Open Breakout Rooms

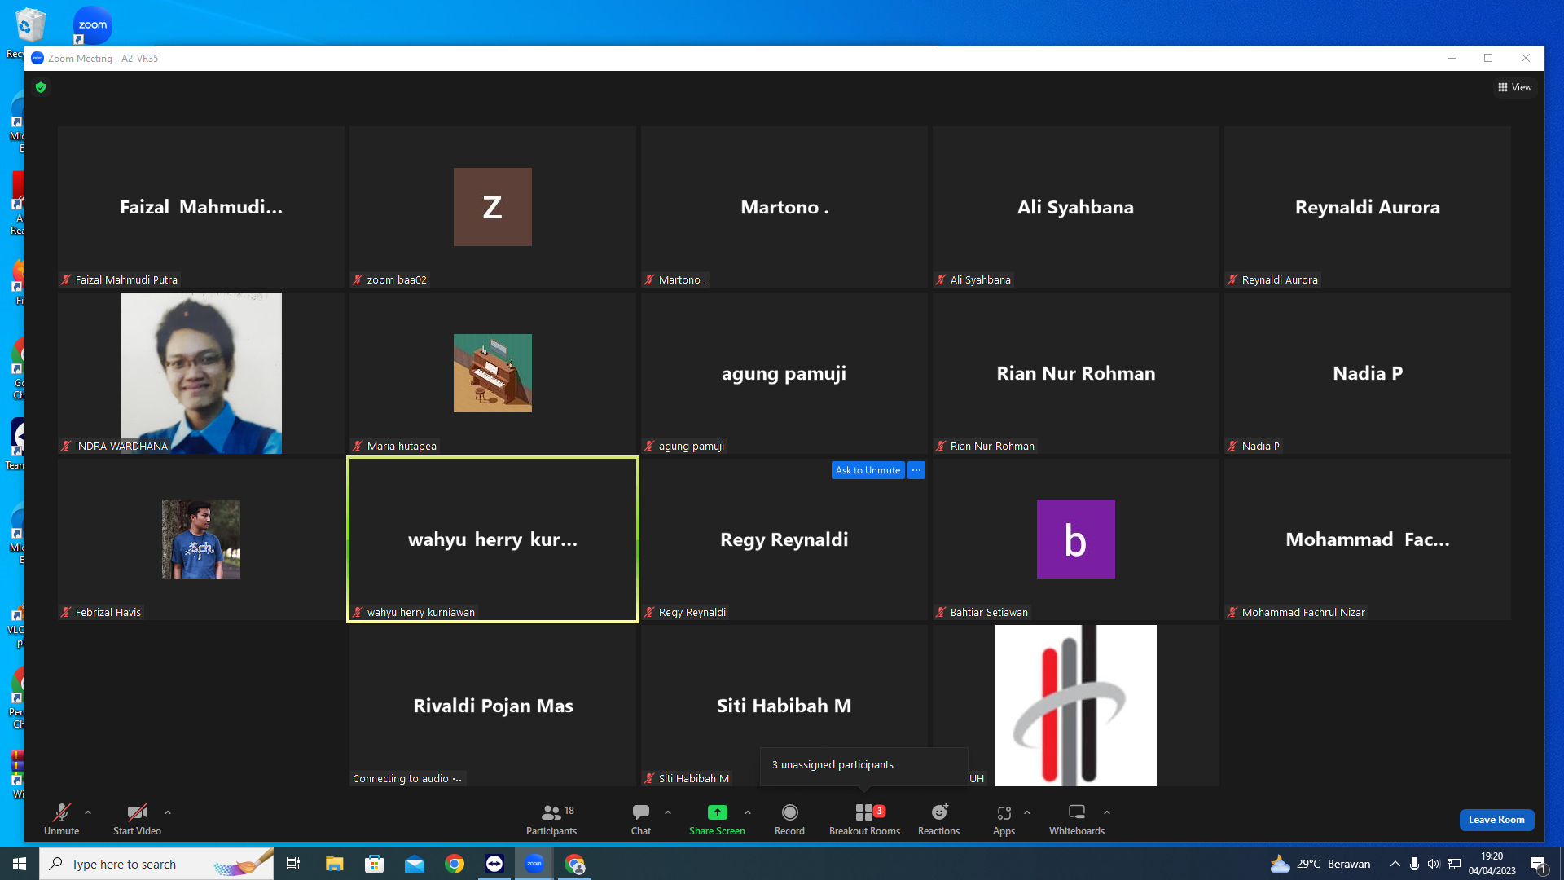(x=864, y=819)
